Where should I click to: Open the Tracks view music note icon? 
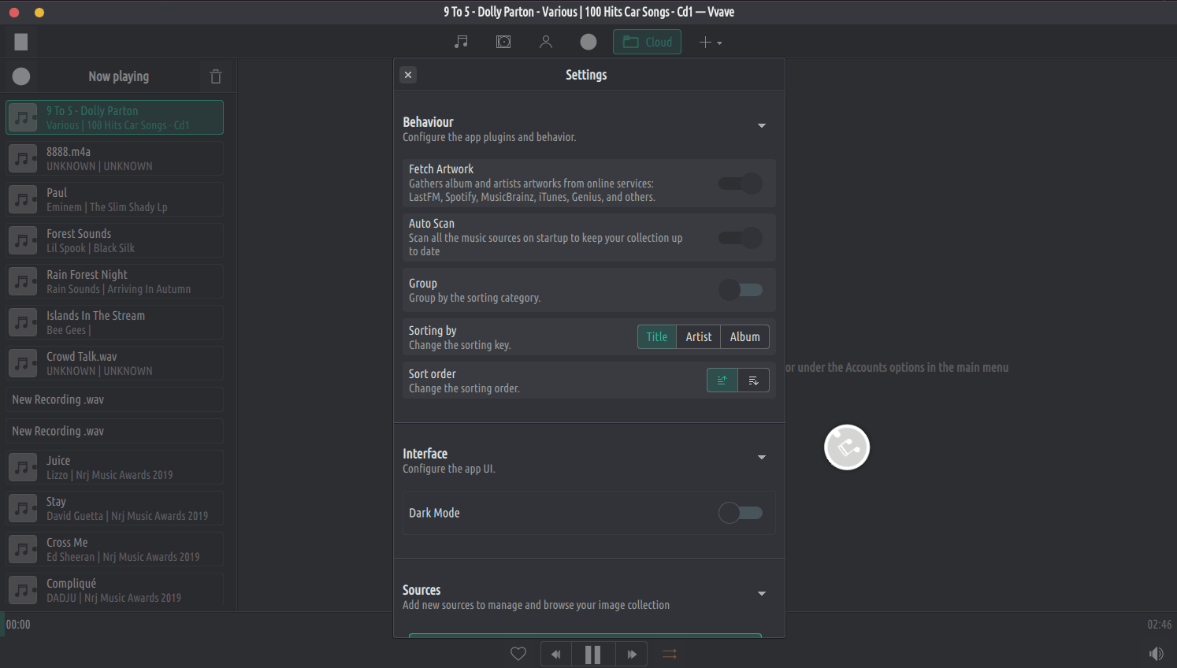click(462, 42)
